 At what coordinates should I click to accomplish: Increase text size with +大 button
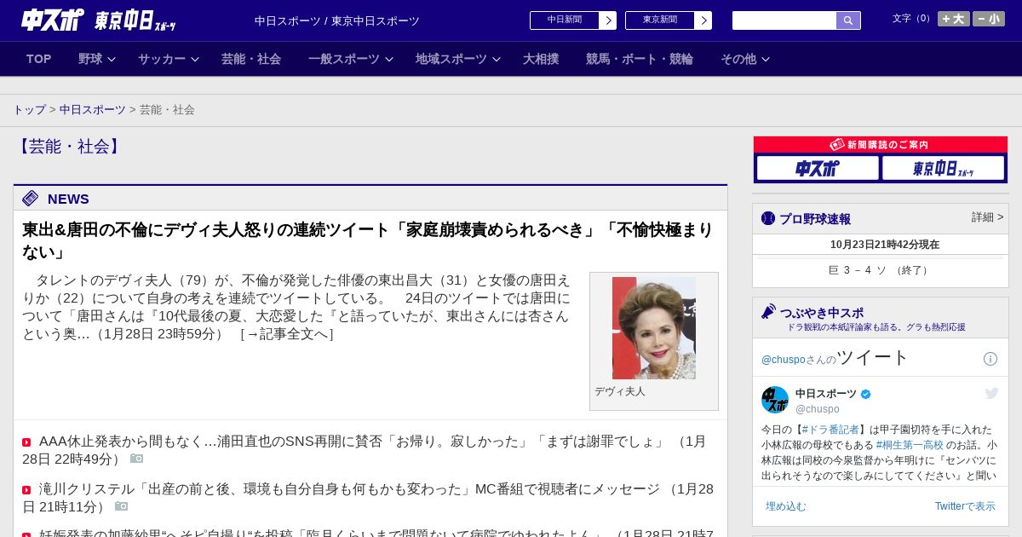point(954,19)
